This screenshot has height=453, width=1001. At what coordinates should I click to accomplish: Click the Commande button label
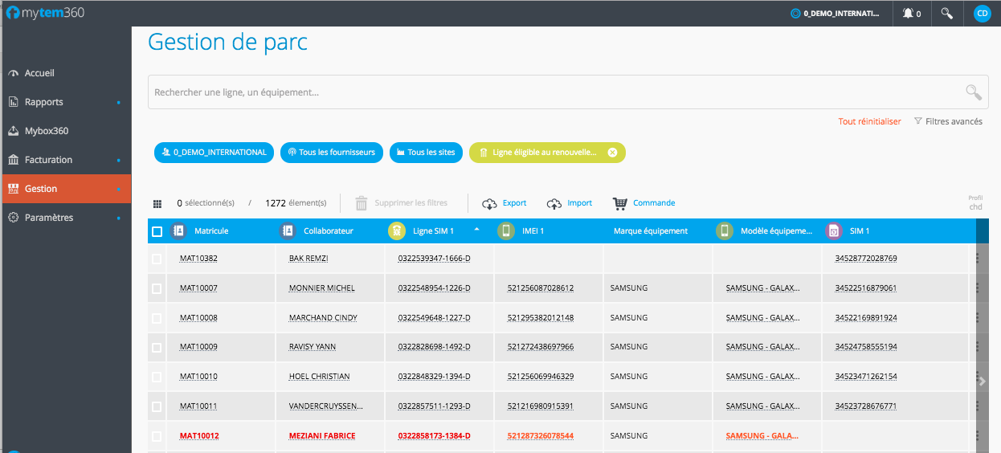(654, 203)
